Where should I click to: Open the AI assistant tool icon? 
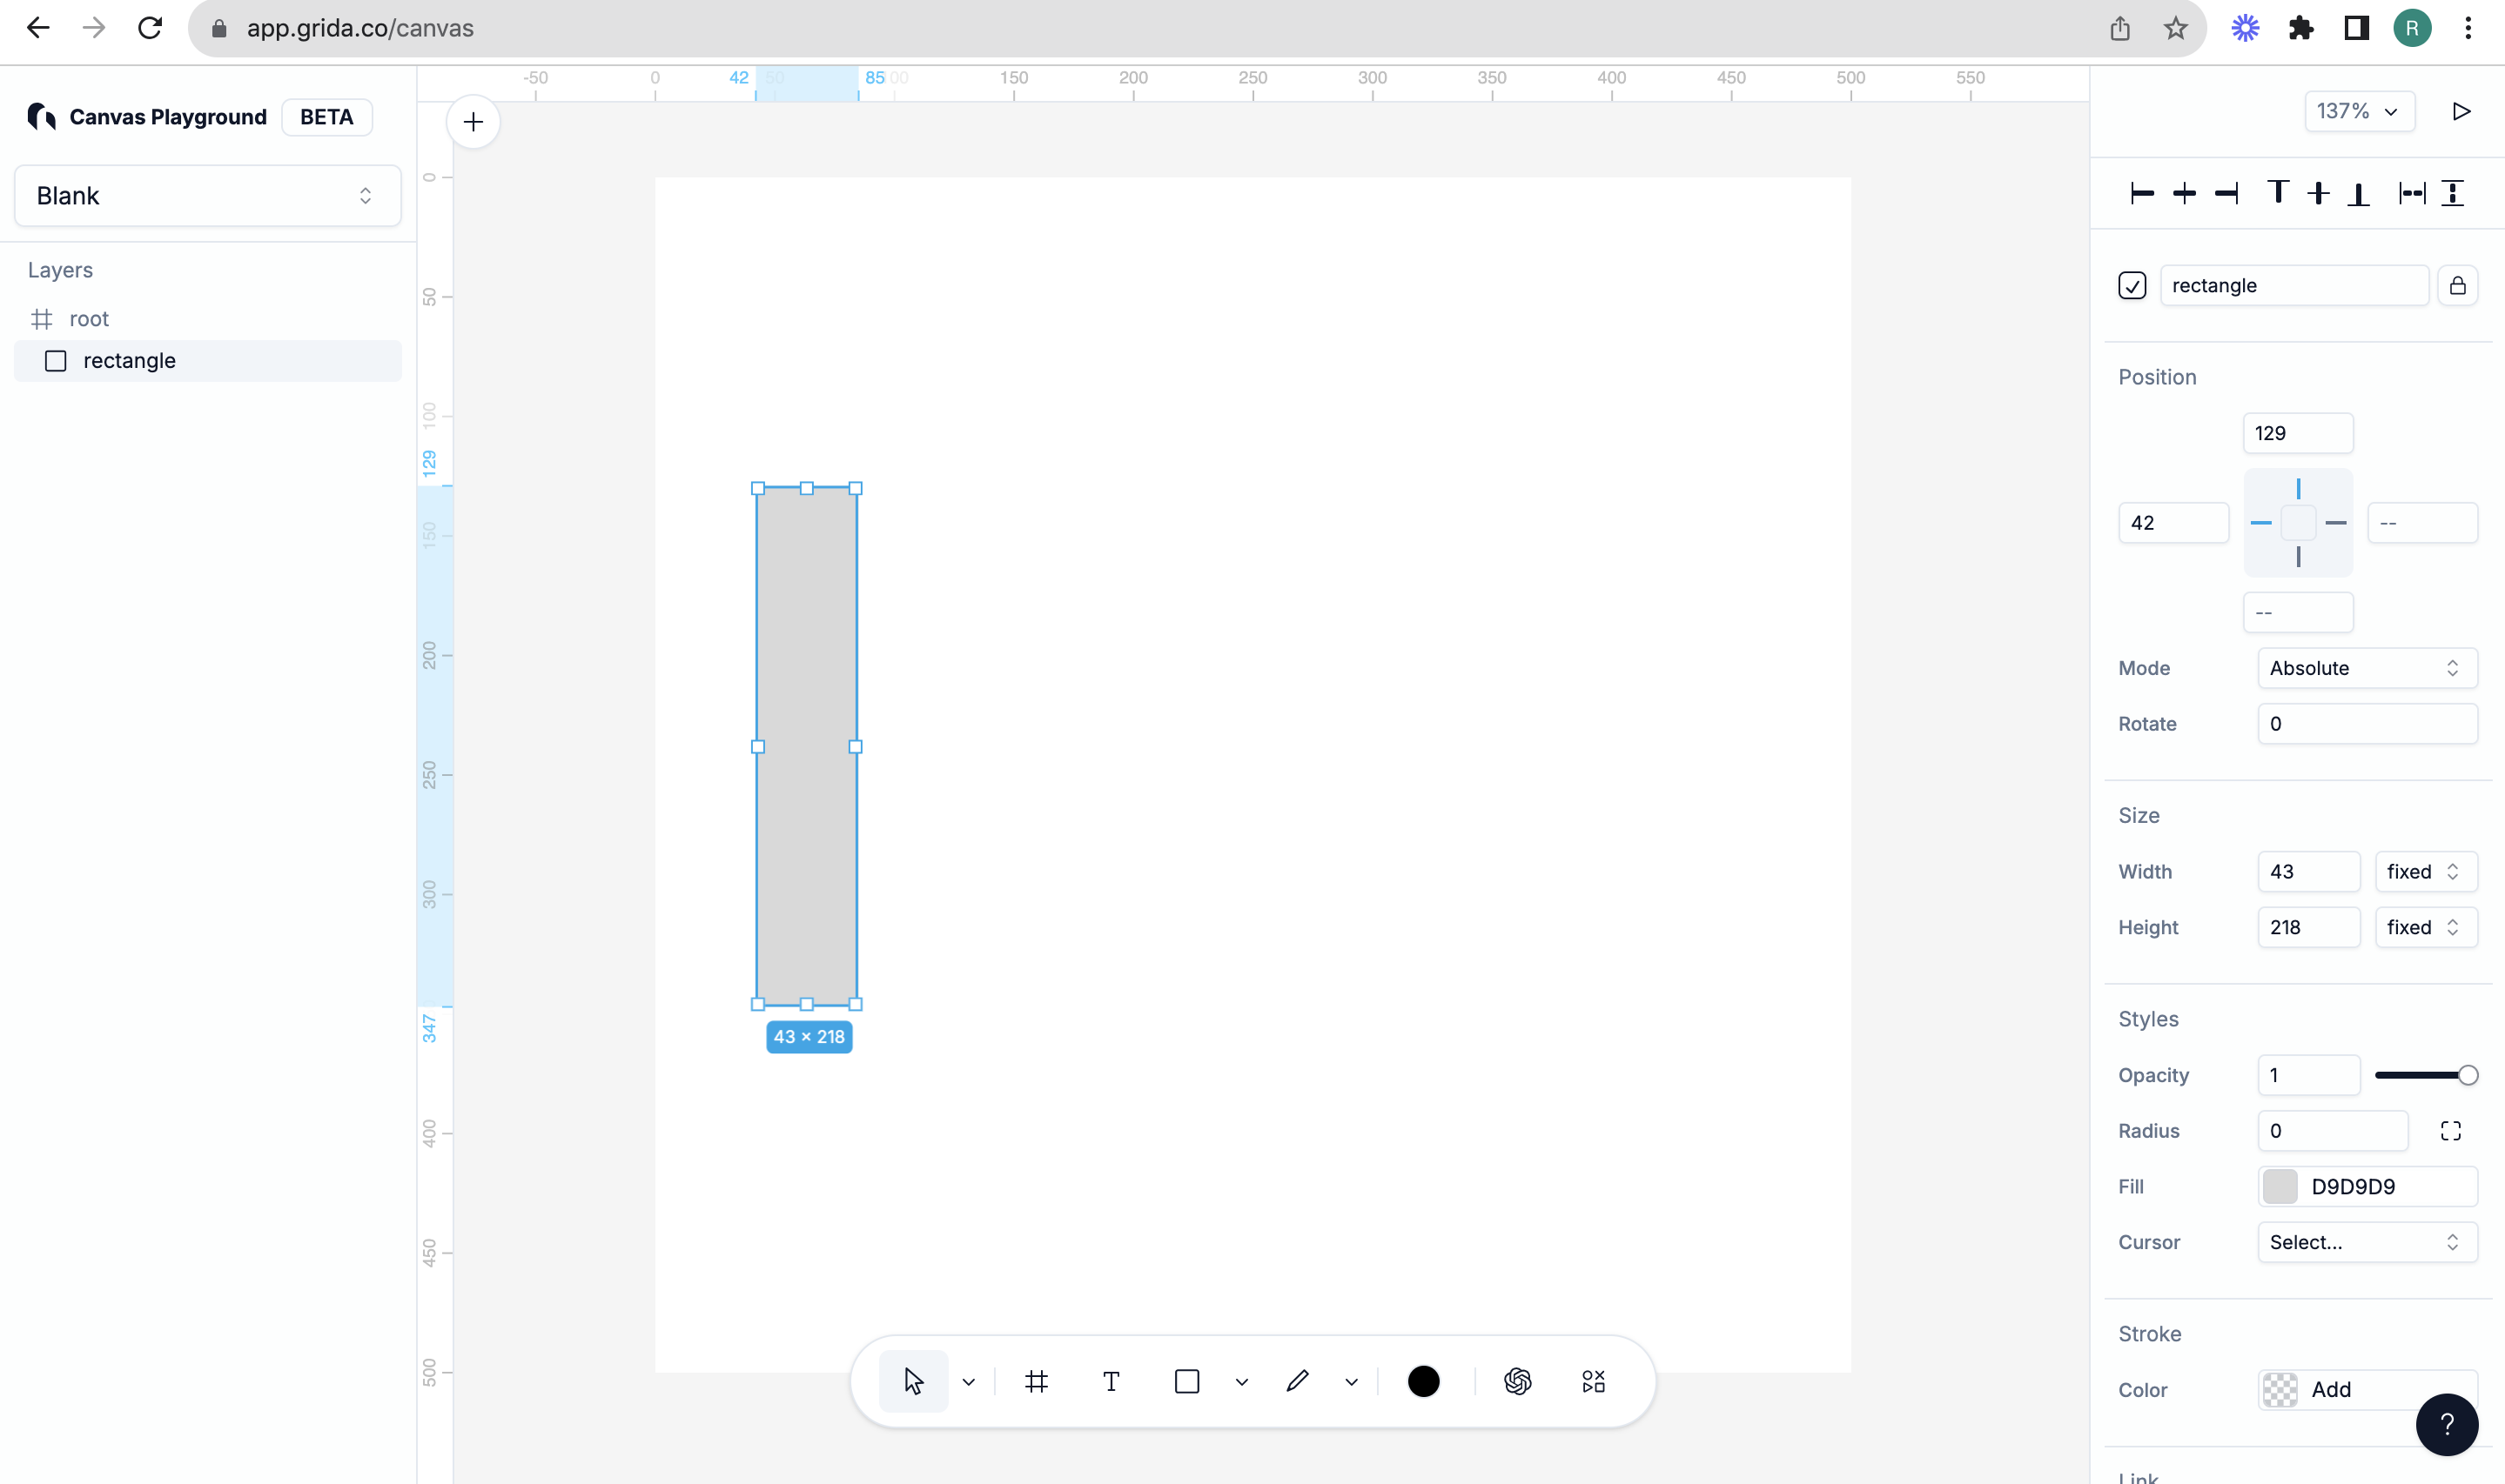[1518, 1381]
